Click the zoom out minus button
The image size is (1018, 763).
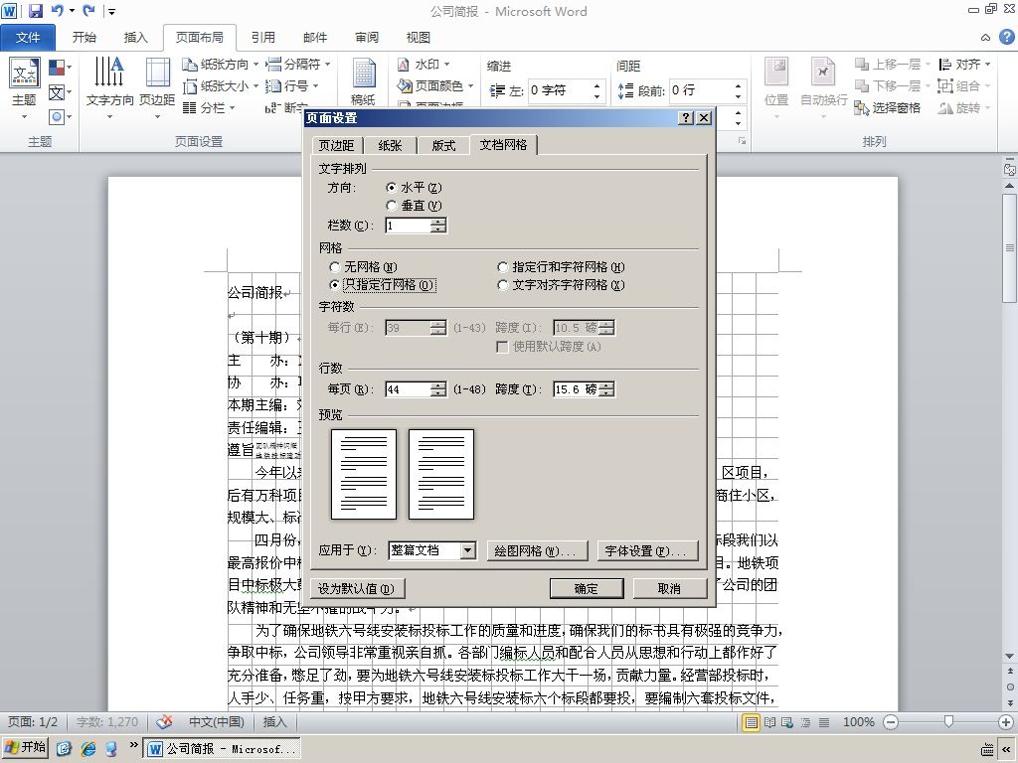891,722
